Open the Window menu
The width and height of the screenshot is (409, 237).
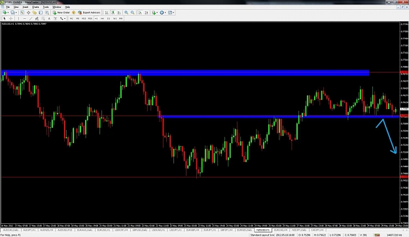(56, 7)
